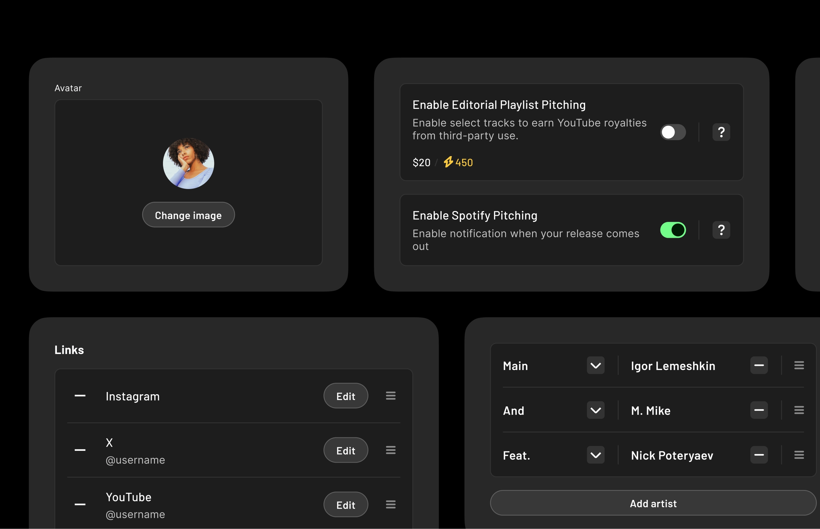Remove artist Igor Lemeshkin
The height and width of the screenshot is (529, 820).
click(759, 366)
